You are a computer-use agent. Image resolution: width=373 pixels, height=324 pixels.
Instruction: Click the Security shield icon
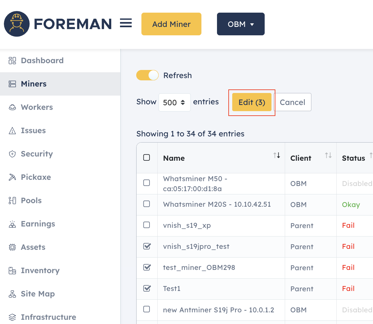click(12, 154)
